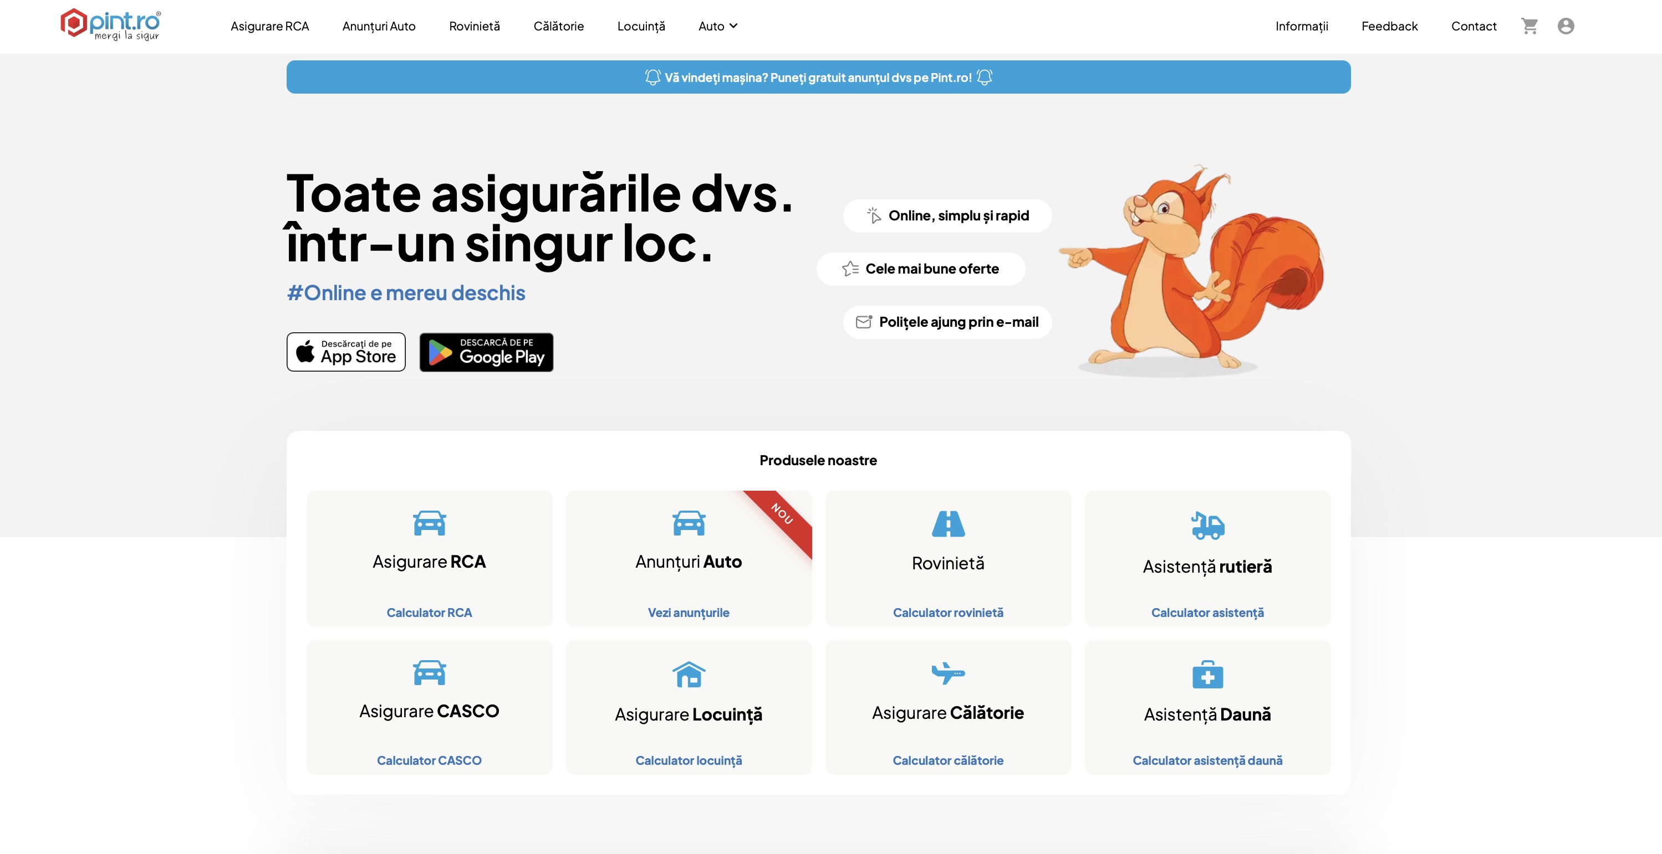
Task: Select the Rovinietă card title
Action: (x=948, y=563)
